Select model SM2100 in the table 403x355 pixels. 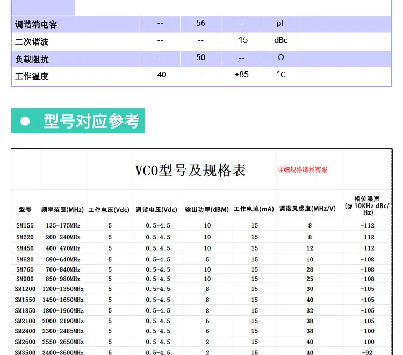(x=25, y=321)
